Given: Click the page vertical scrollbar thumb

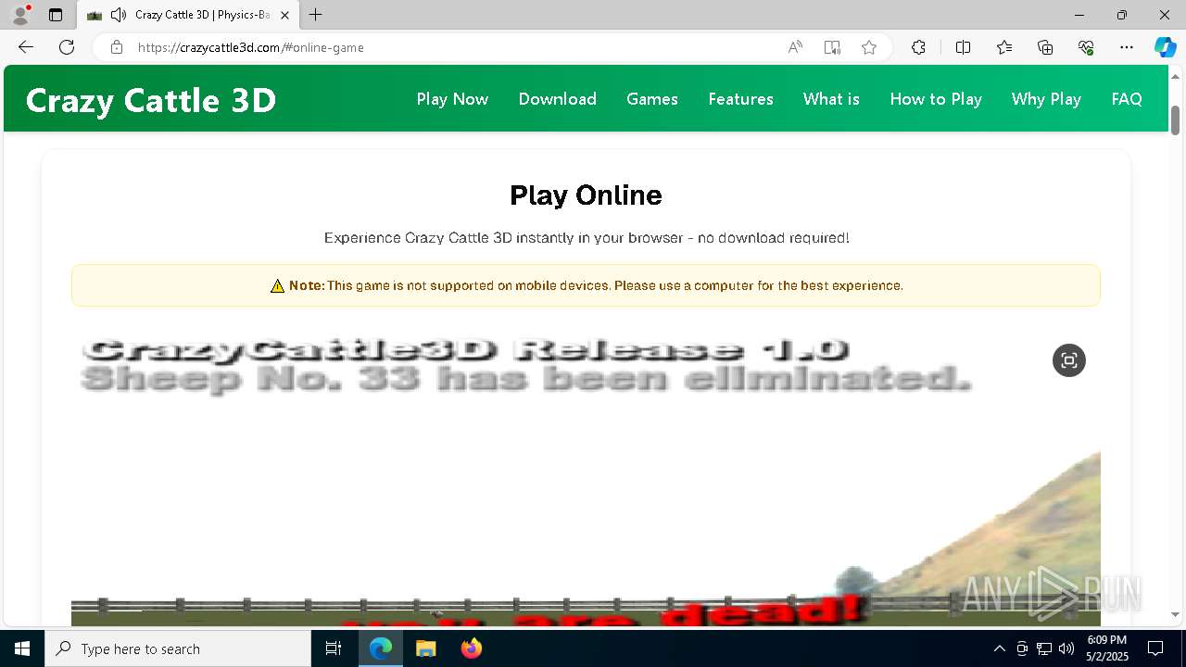Looking at the screenshot, I should 1176,120.
